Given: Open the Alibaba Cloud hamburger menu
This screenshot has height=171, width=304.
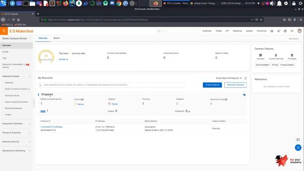Looking at the screenshot, I should pyautogui.click(x=4, y=31).
